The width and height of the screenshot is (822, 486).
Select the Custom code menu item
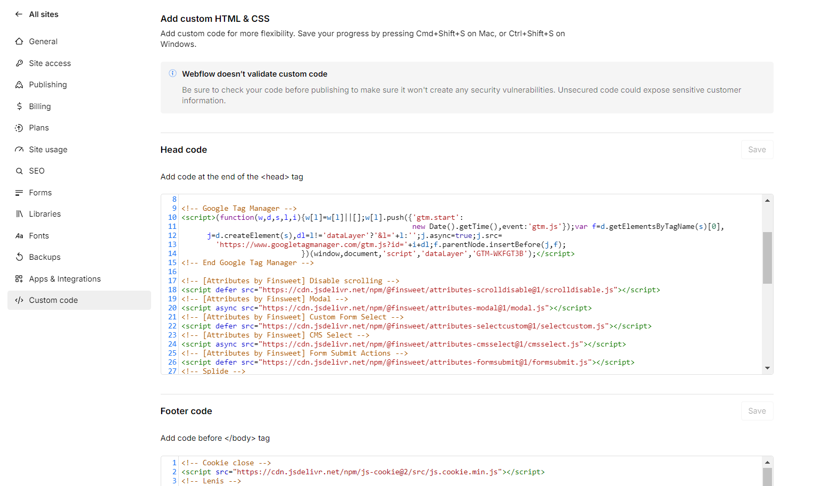[x=79, y=300]
